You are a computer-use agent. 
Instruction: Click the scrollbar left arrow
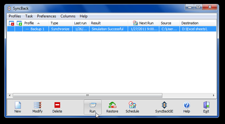(10, 95)
